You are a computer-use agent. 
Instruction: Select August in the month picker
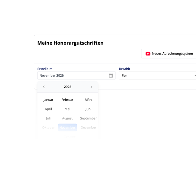pyautogui.click(x=67, y=118)
